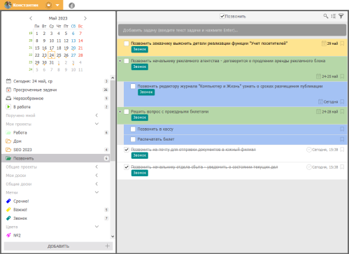Expand the Общие доски section
The height and width of the screenshot is (254, 349).
pyautogui.click(x=97, y=184)
